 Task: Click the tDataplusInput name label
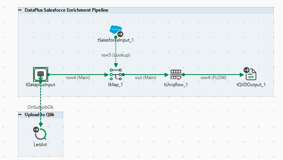click(41, 85)
